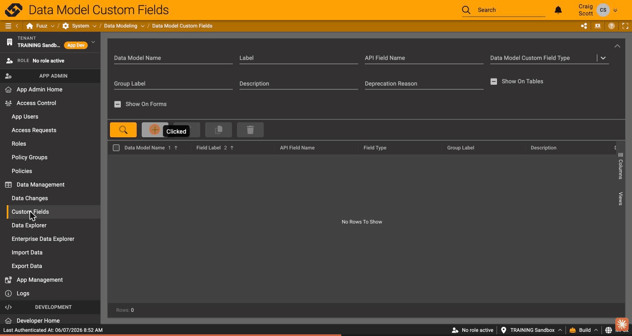The width and height of the screenshot is (632, 336).
Task: Open App Admin Home
Action: tap(39, 89)
